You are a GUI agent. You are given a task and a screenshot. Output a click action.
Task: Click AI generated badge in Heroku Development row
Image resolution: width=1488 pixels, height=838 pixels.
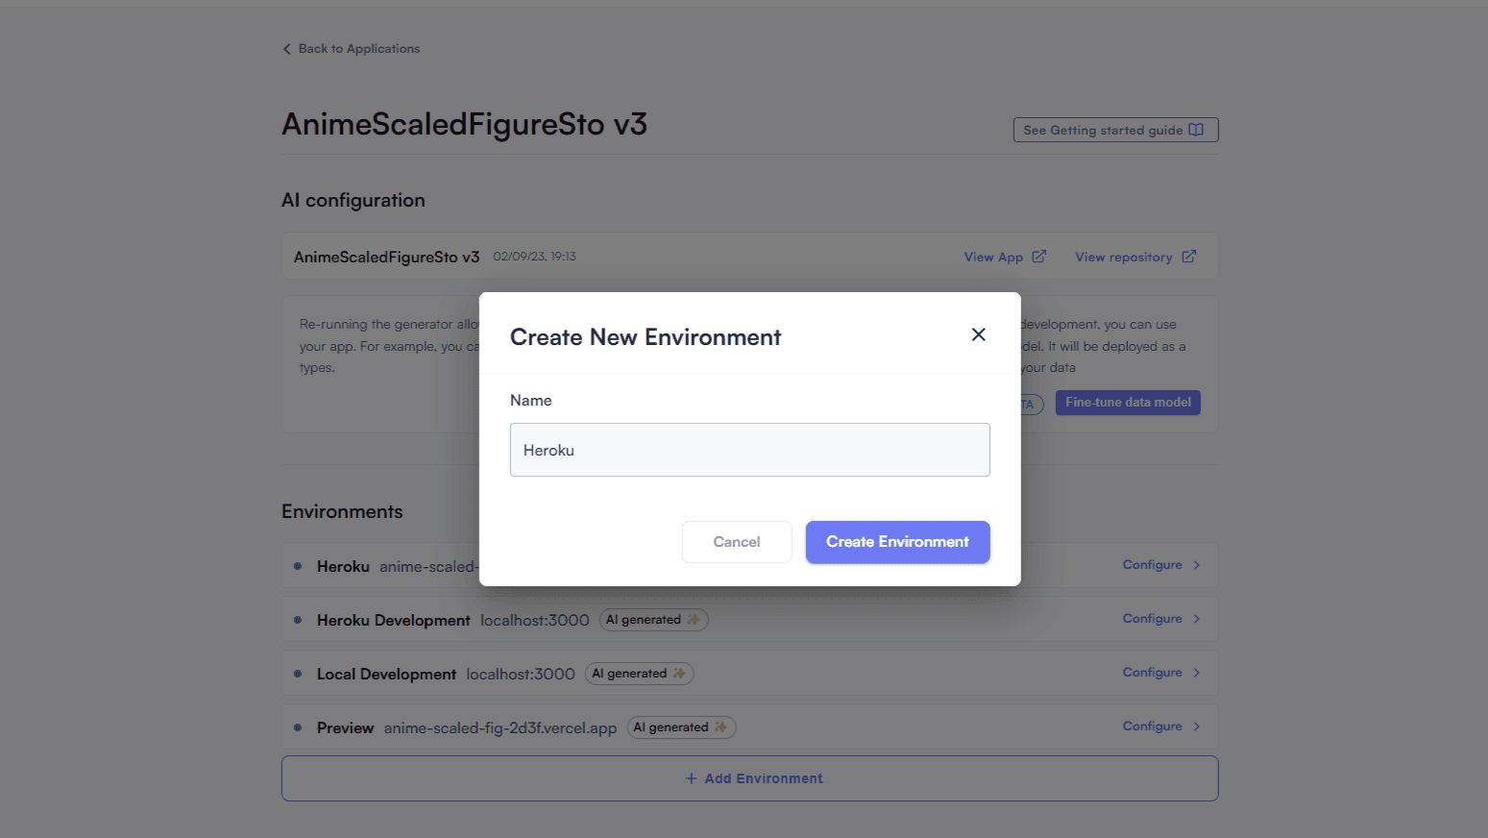pos(653,620)
